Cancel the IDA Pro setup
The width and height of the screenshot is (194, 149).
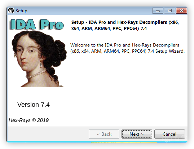169,134
